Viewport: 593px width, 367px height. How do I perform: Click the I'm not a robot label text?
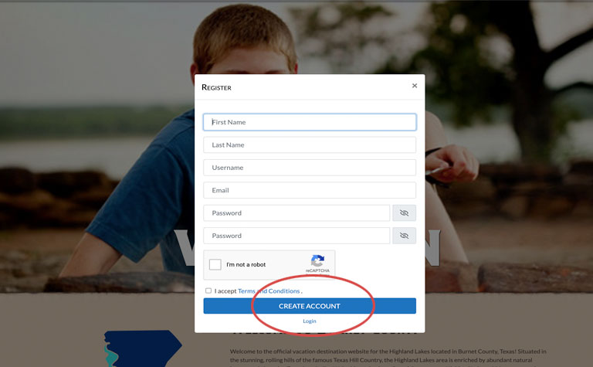(246, 264)
